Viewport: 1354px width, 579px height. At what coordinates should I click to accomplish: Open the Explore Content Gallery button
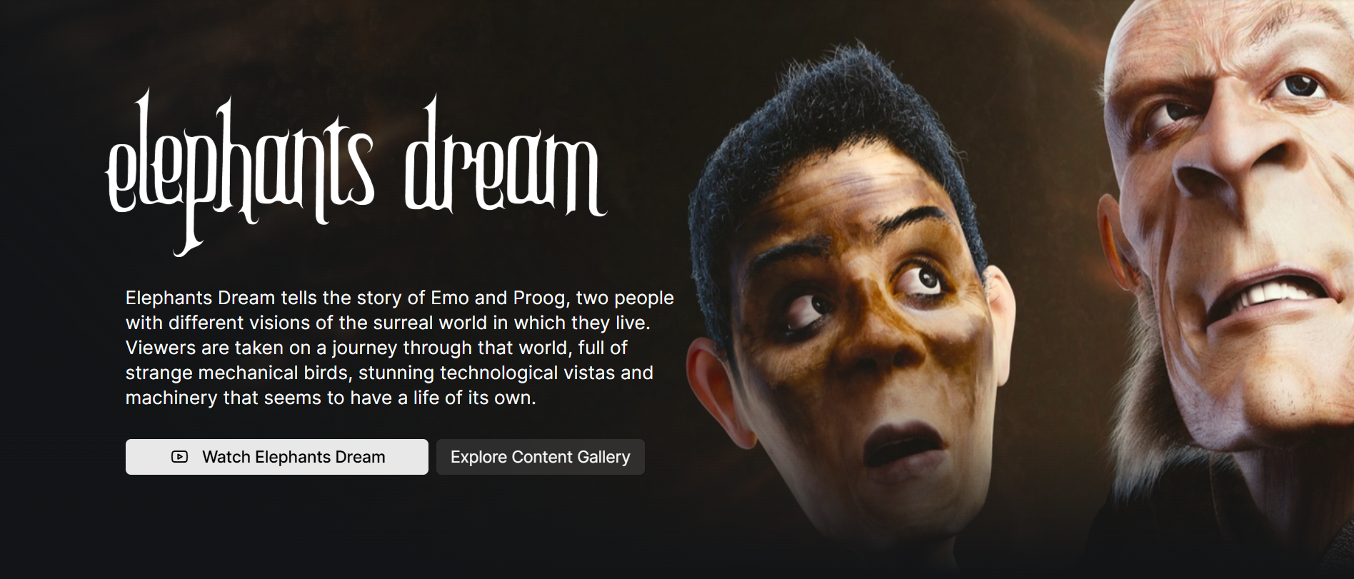(541, 457)
